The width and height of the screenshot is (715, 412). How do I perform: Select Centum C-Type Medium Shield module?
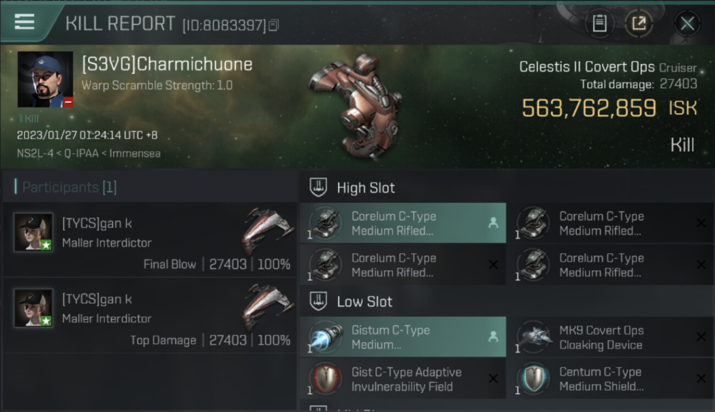point(610,378)
